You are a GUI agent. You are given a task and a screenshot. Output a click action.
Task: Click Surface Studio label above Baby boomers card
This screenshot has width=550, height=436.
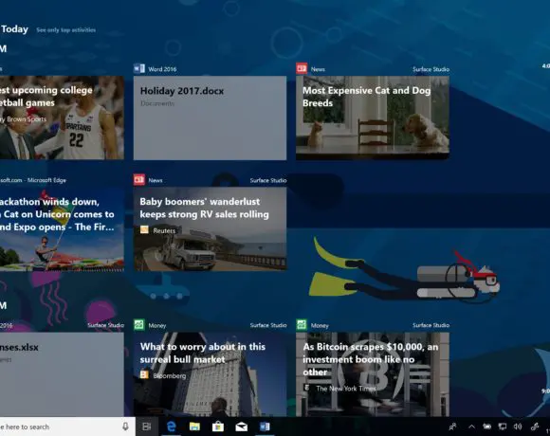268,180
